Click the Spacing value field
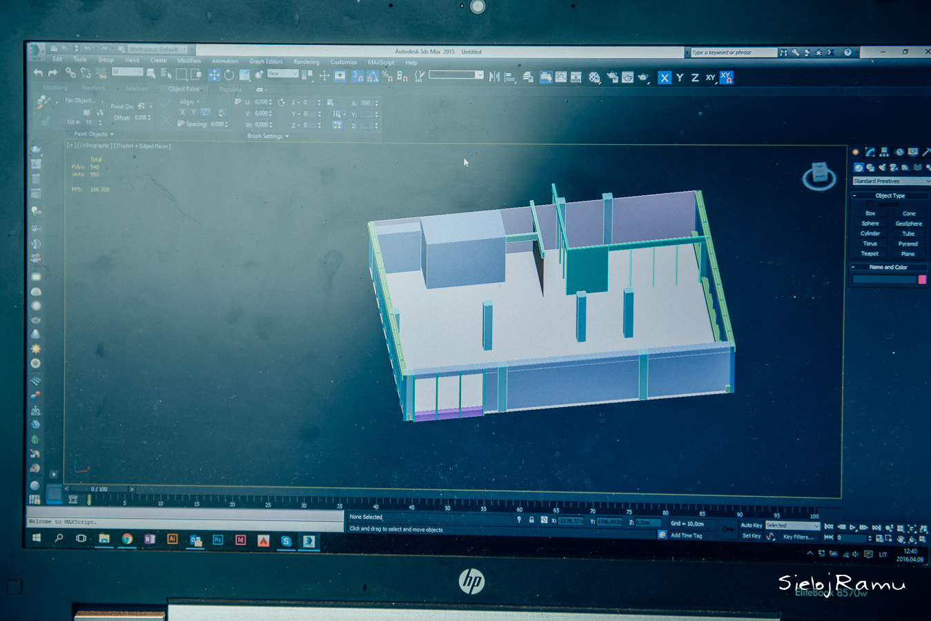 click(x=218, y=124)
